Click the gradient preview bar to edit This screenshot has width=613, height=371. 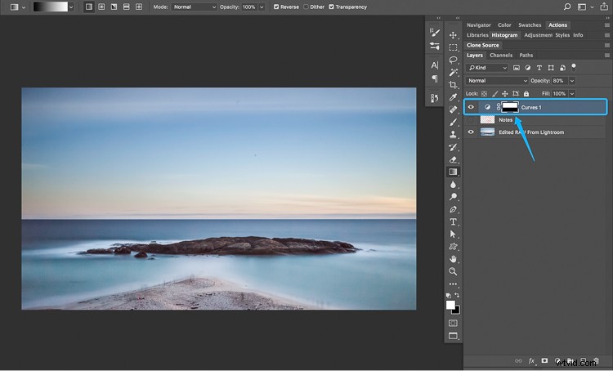click(x=51, y=7)
